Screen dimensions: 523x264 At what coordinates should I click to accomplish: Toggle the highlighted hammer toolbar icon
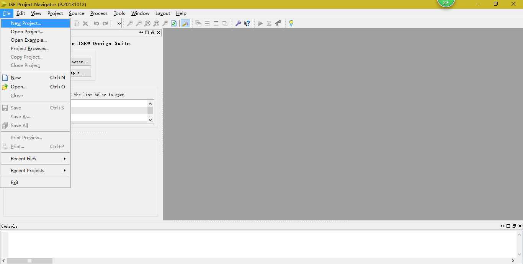point(185,23)
